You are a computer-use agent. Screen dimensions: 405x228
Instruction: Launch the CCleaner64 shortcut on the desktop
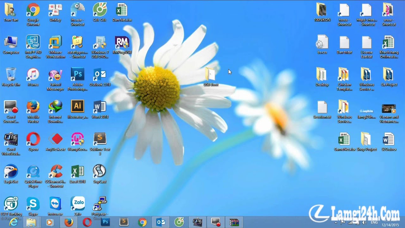click(x=55, y=176)
